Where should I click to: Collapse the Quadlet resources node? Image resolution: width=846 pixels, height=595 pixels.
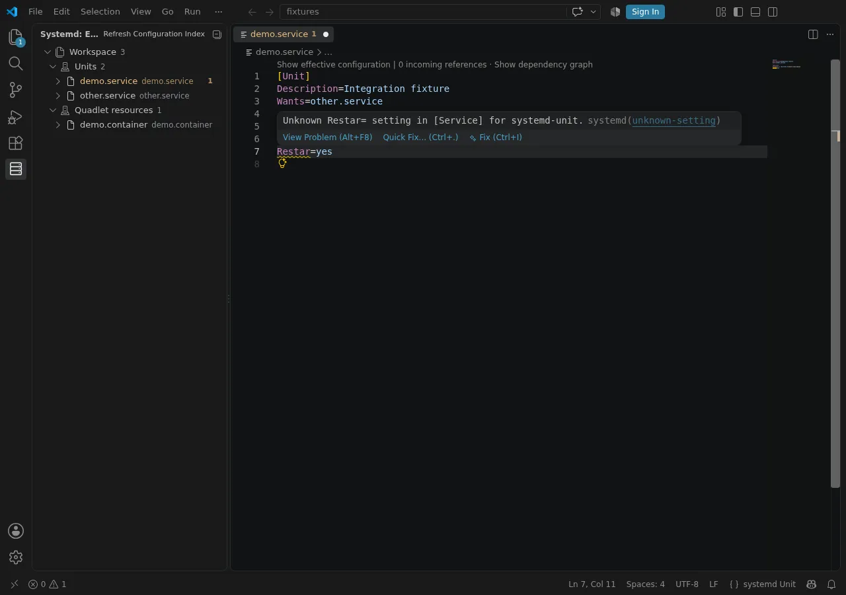click(53, 110)
